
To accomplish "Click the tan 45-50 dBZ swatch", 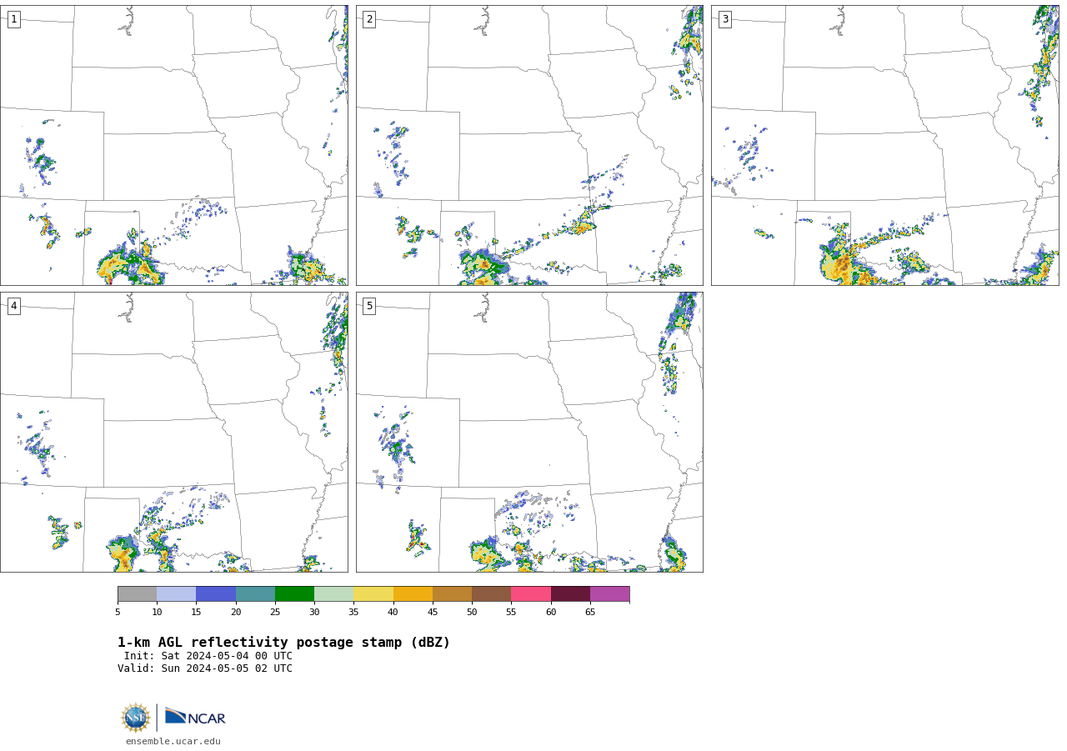I will tap(452, 594).
